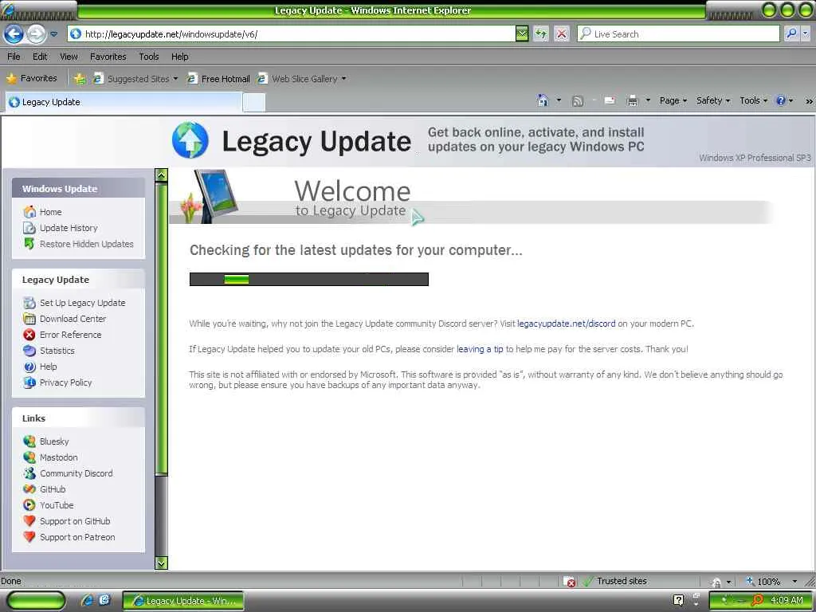Click the Free Hotmail favorites link
This screenshot has width=816, height=612.
pyautogui.click(x=218, y=79)
